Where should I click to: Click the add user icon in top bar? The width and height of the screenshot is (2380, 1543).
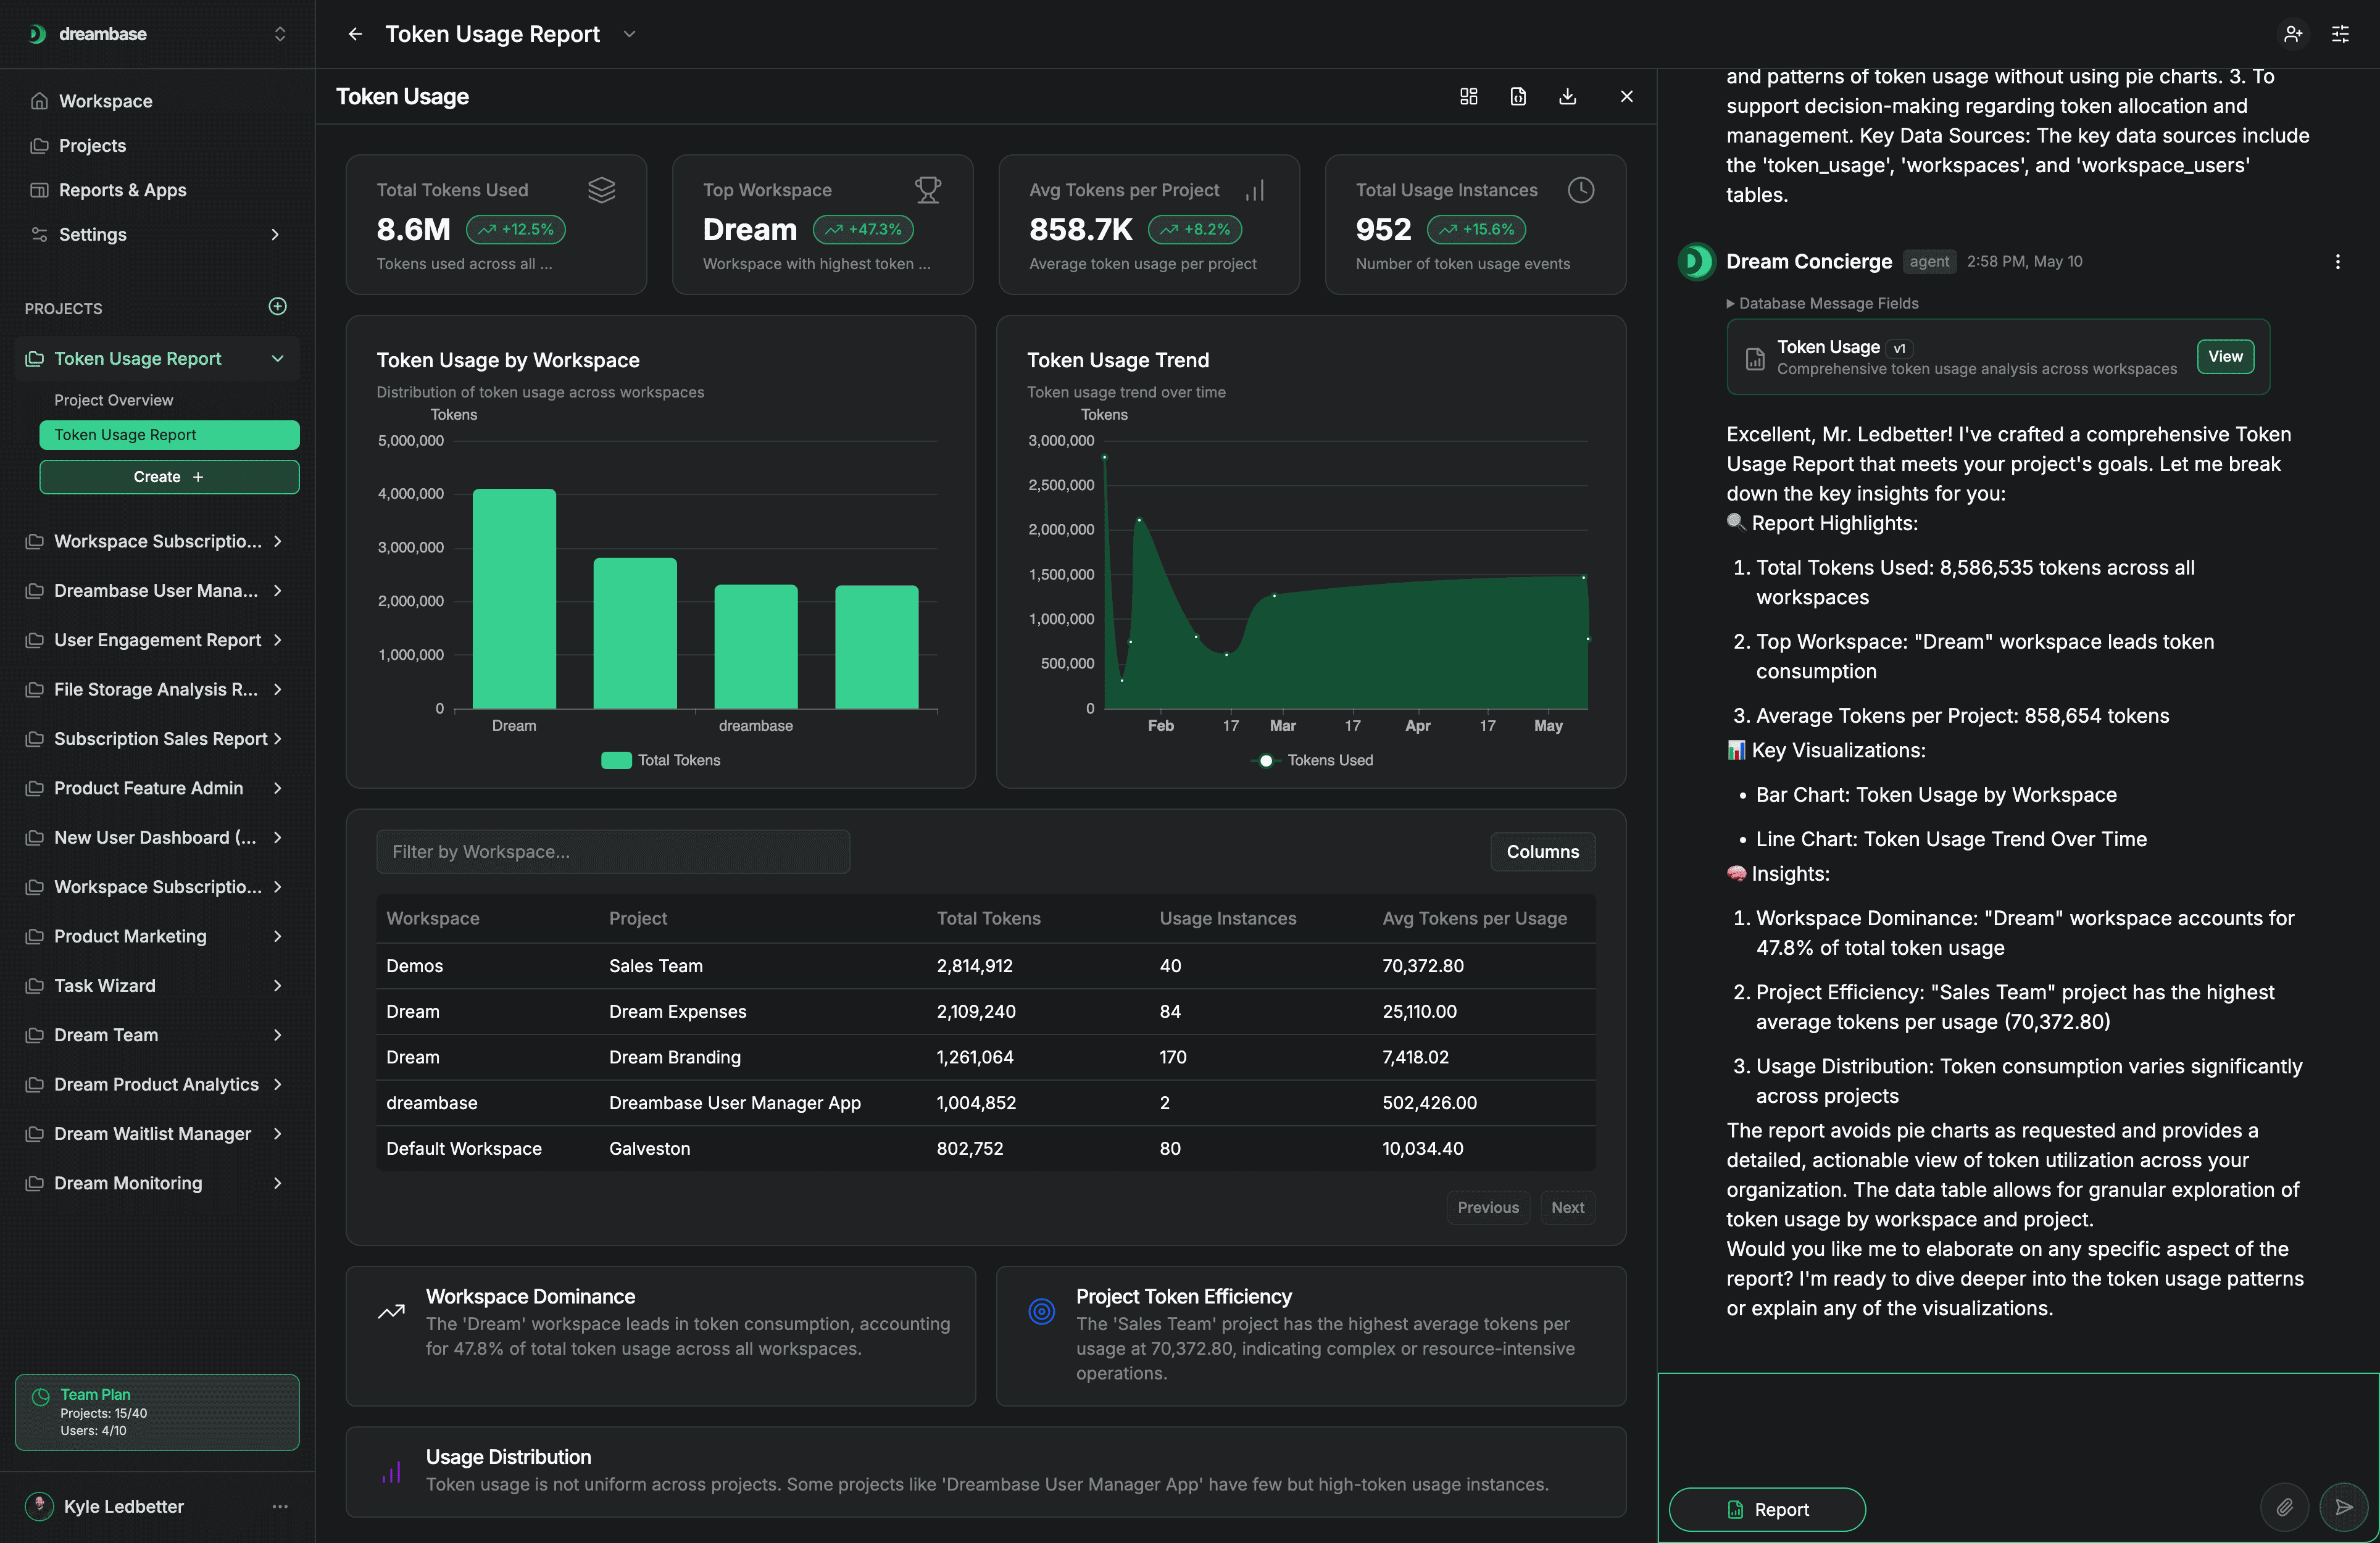click(2293, 34)
